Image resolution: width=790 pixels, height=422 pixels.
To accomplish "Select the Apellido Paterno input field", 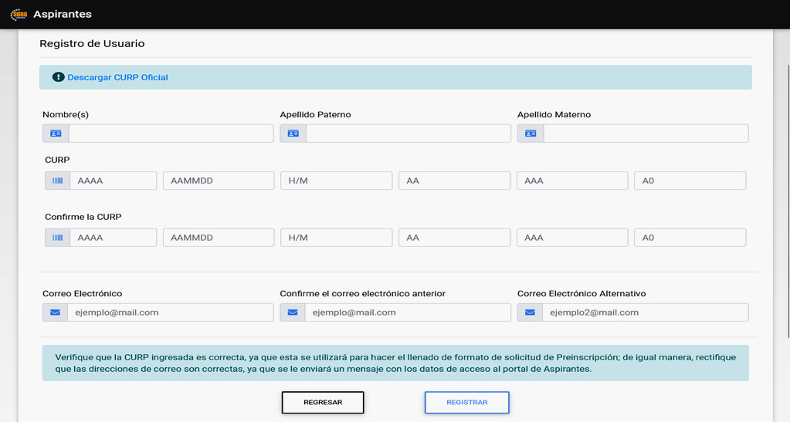I will click(x=408, y=133).
